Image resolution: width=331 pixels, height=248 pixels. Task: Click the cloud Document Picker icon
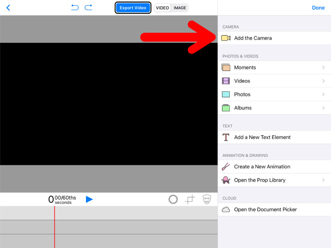point(226,210)
